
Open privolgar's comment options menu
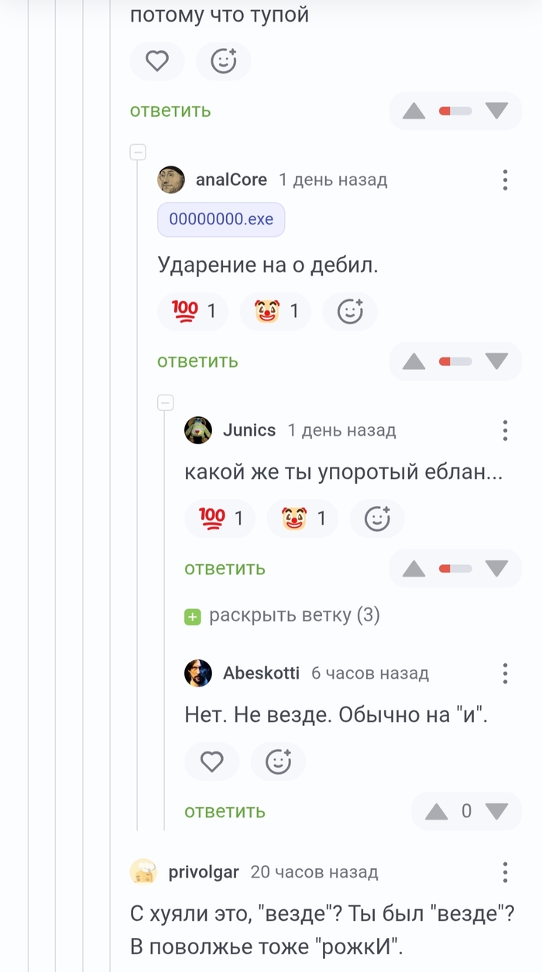click(x=505, y=872)
